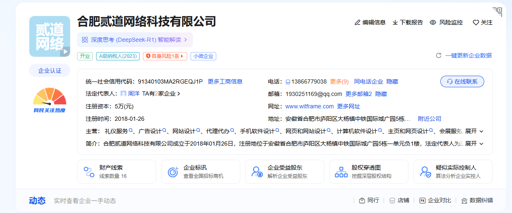Click the 在线联系 button
This screenshot has height=213, width=512.
[462, 81]
